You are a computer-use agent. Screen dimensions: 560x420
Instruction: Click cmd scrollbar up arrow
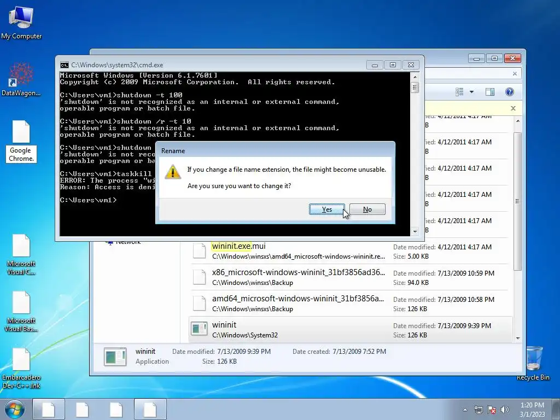[x=415, y=77]
